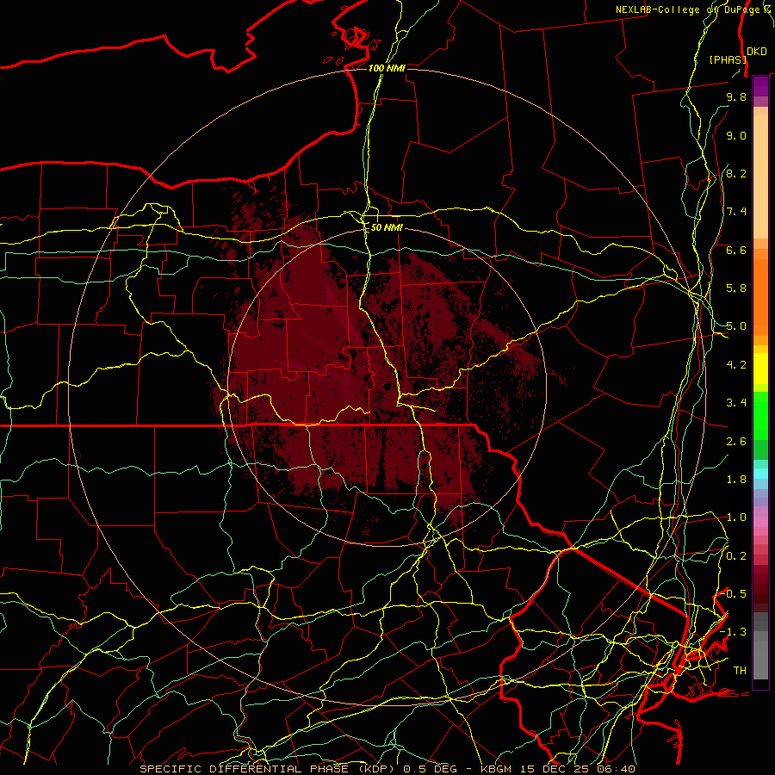Select the 2.6 legend value
Screen dimensions: 775x775
coord(736,442)
